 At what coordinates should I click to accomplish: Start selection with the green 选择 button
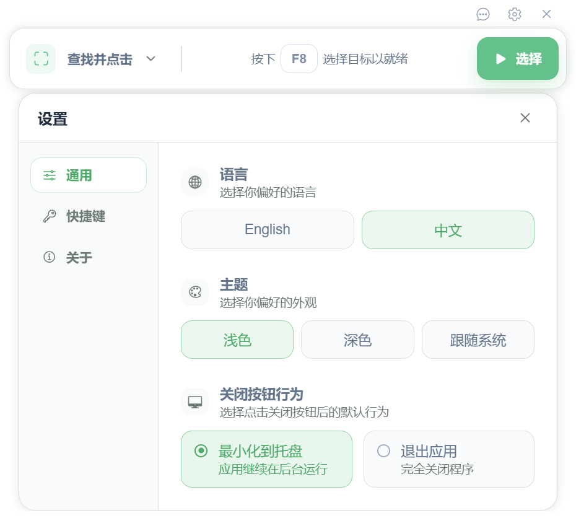518,59
